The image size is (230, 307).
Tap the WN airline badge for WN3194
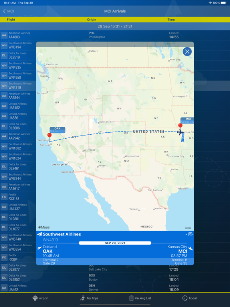(4, 46)
